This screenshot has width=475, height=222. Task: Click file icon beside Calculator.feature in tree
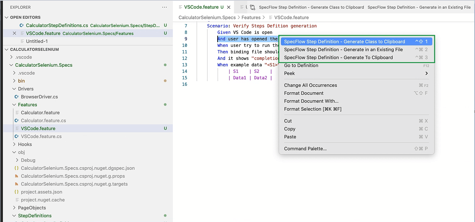[x=17, y=112]
